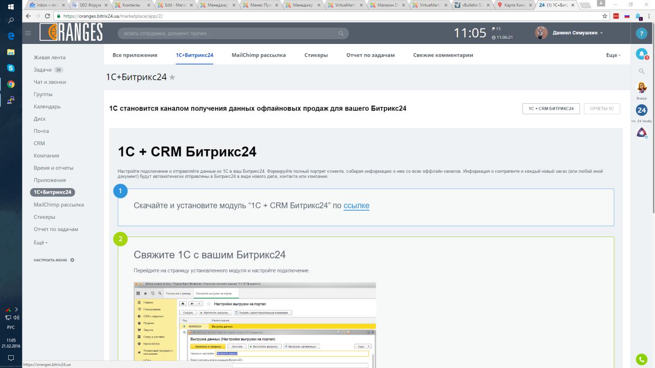
Task: Open the help question-mark icon
Action: 642,33
